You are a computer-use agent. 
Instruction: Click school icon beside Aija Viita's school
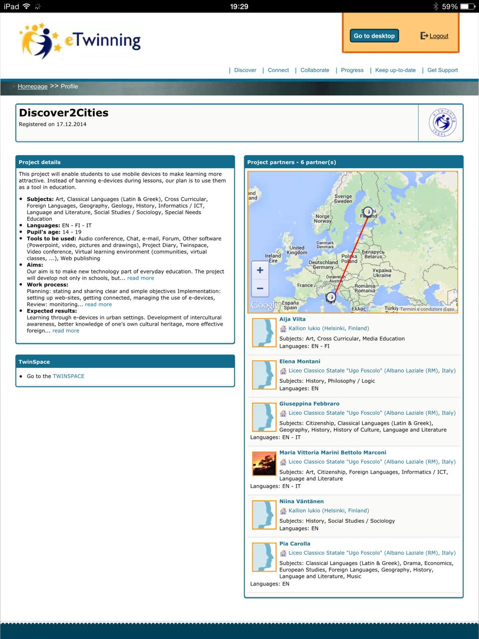283,328
